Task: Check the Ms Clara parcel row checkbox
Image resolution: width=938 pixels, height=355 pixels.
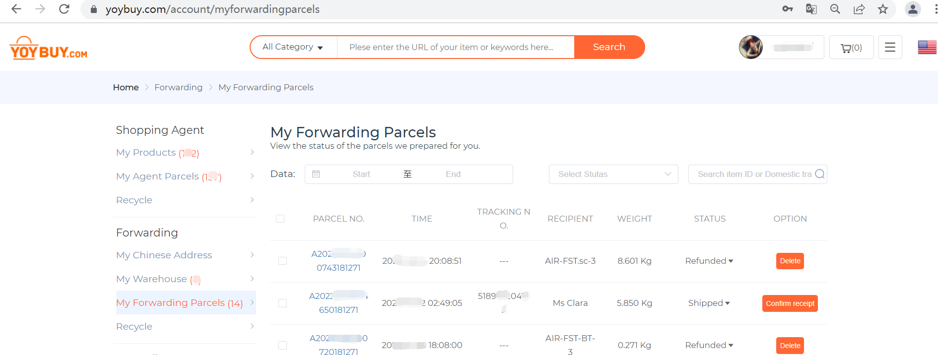Action: (282, 303)
